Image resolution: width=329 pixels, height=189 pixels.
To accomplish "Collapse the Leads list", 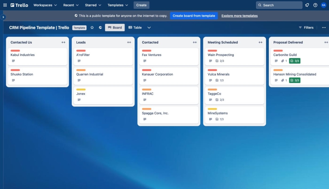I will [x=130, y=42].
